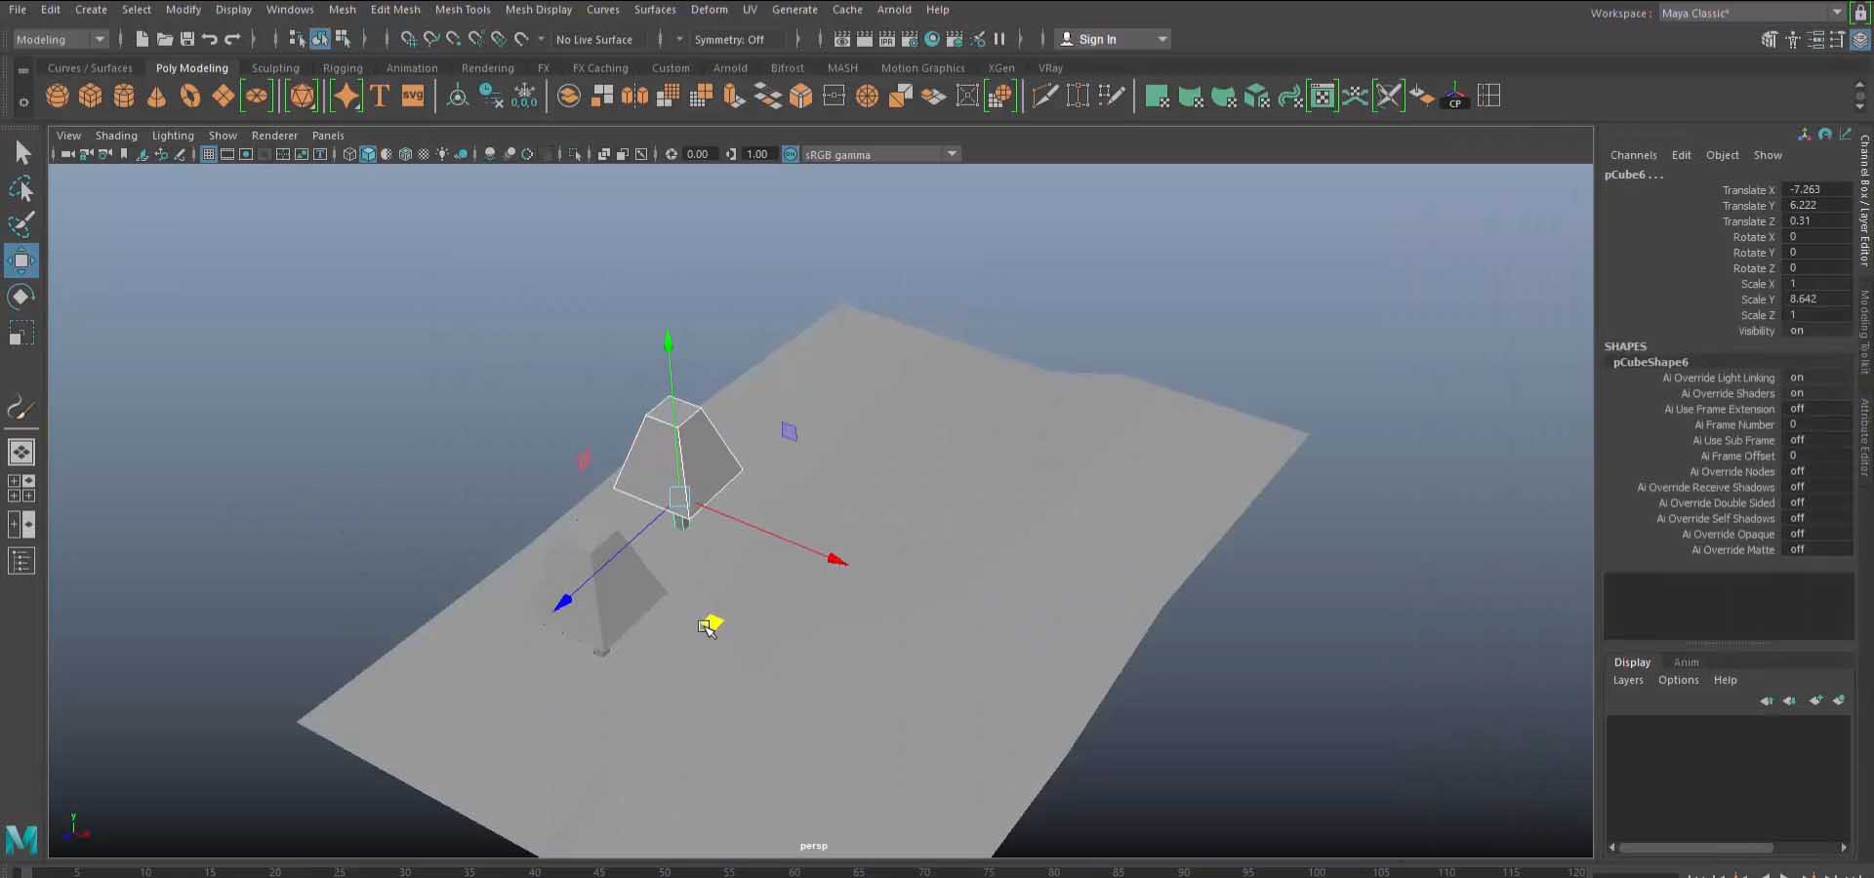
Task: Toggle wireframe on shaded in the viewport bar
Action: (406, 154)
